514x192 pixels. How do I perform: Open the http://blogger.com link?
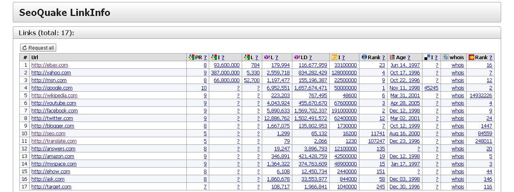[x=53, y=126]
